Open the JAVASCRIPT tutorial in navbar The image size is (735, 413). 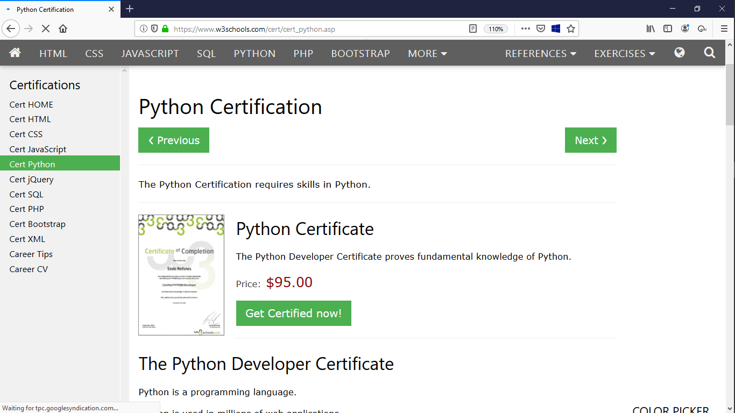pyautogui.click(x=150, y=53)
